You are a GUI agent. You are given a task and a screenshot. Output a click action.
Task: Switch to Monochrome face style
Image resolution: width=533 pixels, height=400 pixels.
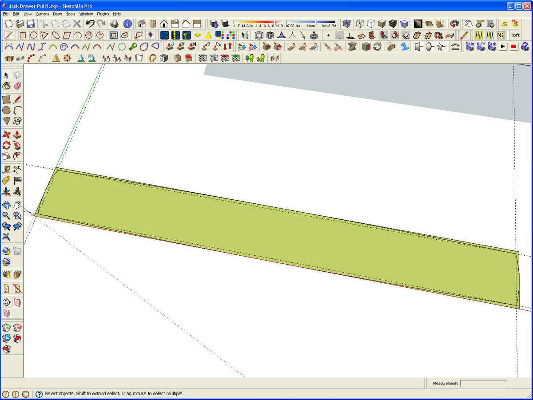(x=404, y=24)
